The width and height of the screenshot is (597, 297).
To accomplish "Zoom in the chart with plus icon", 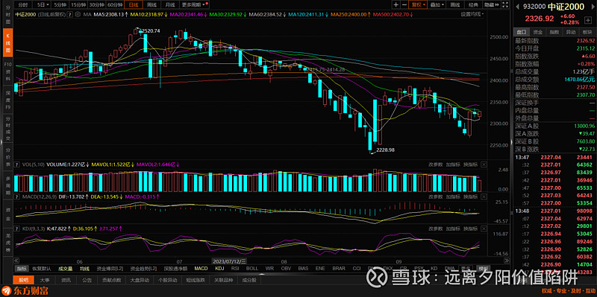I will pyautogui.click(x=396, y=4).
